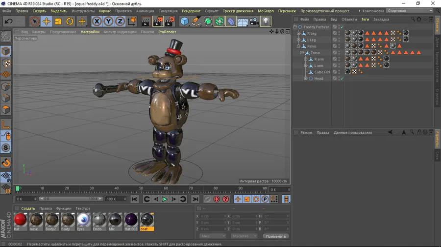Add a camera object

(x=254, y=21)
